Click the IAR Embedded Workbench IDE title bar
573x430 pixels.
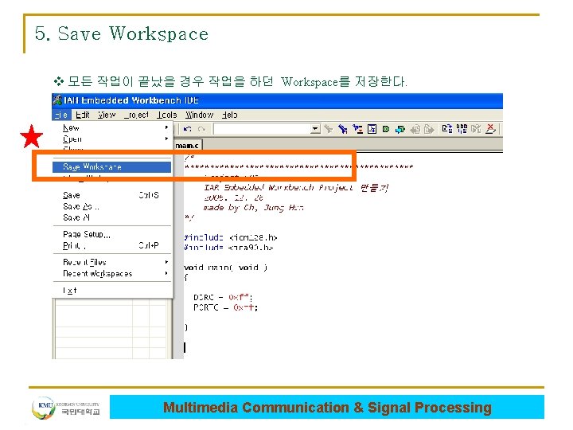click(x=278, y=100)
